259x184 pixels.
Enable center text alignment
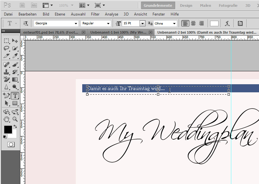click(193, 23)
